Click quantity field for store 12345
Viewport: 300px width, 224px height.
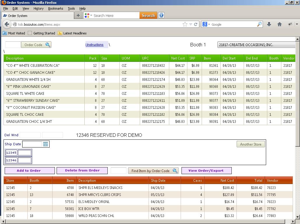[x=25, y=153]
